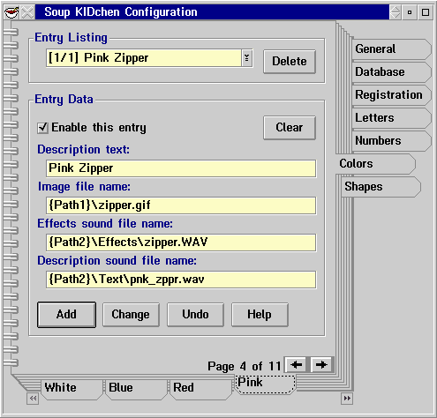Go to previous page with left arrow
The width and height of the screenshot is (437, 418).
pyautogui.click(x=296, y=365)
